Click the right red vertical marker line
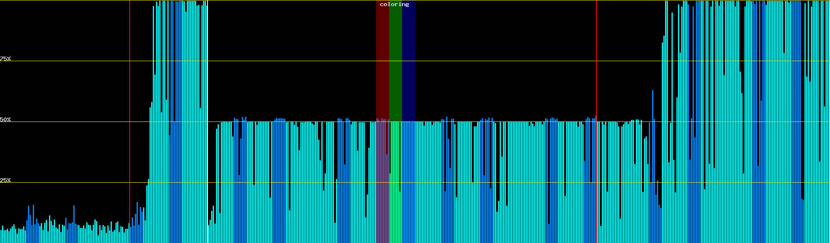Screen dimensions: 830x243 597,61
